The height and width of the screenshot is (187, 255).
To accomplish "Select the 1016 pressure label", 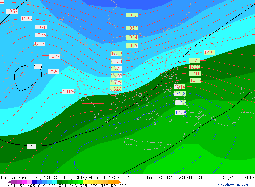I will pos(195,80).
